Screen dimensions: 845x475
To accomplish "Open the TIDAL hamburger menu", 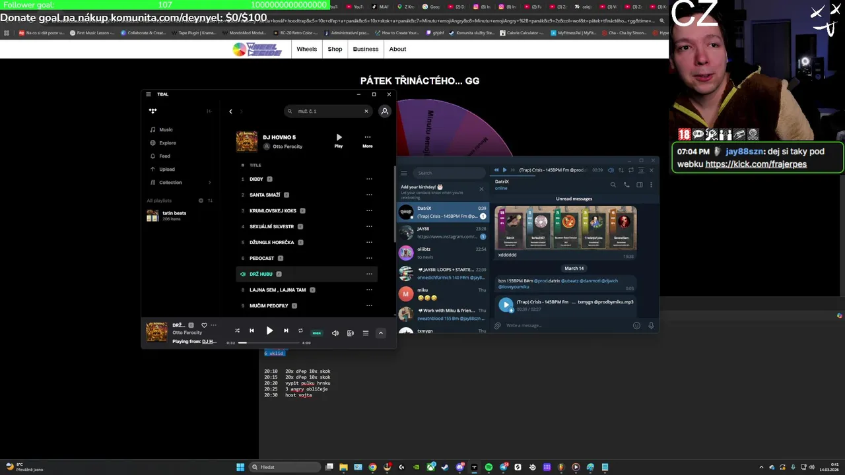I will click(149, 94).
